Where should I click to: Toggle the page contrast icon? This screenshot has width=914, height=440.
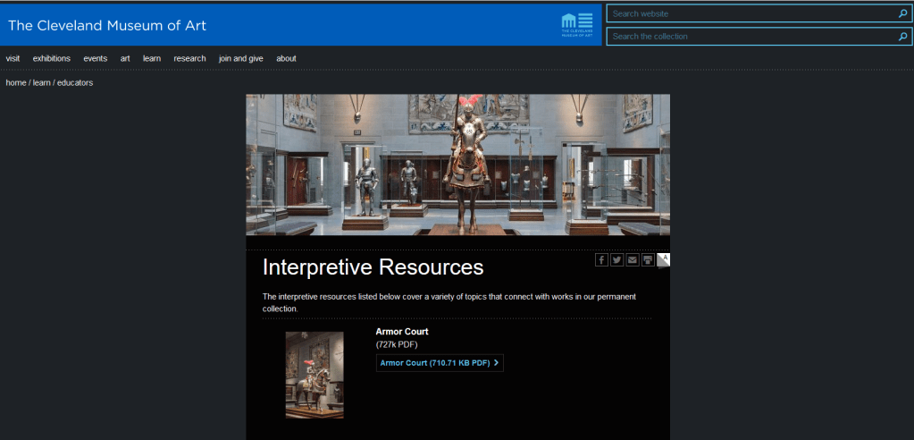[x=663, y=260]
